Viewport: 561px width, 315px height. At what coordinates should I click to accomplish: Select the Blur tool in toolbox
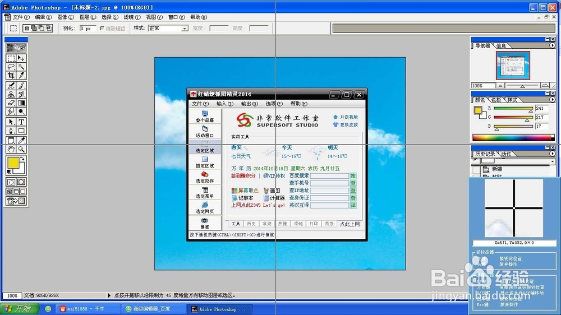(11, 112)
